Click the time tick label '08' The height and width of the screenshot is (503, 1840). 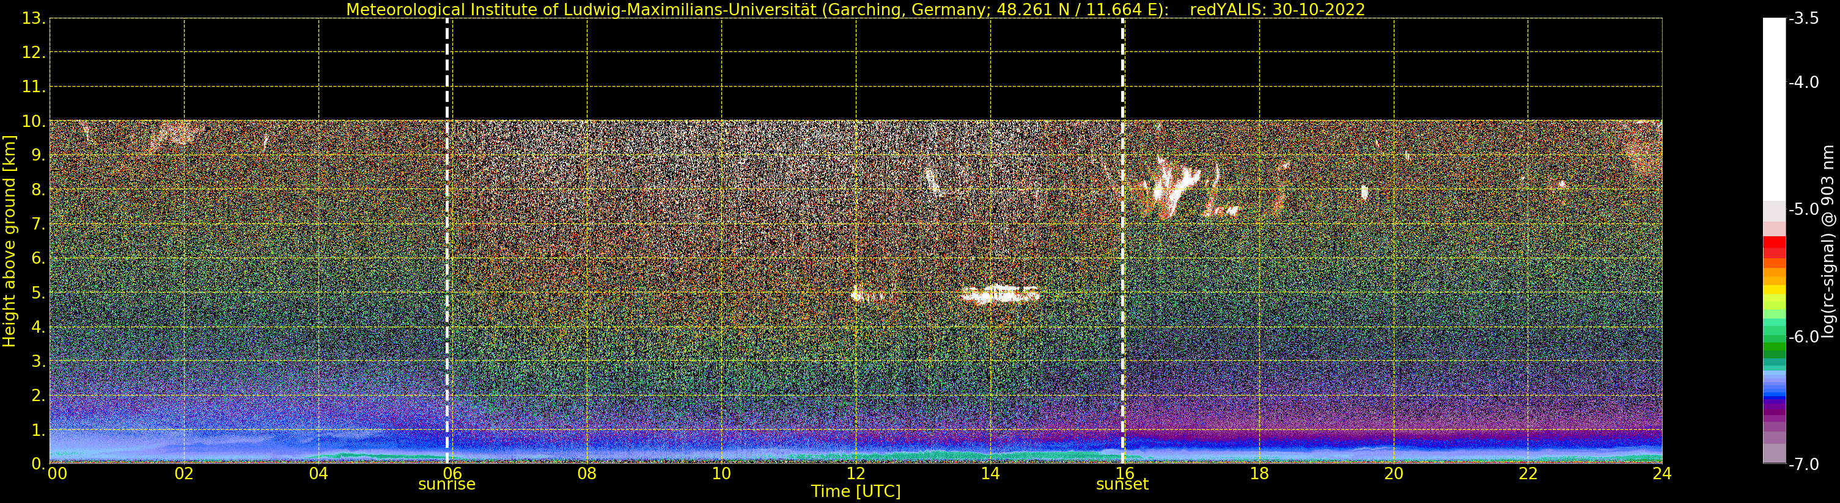pos(587,474)
